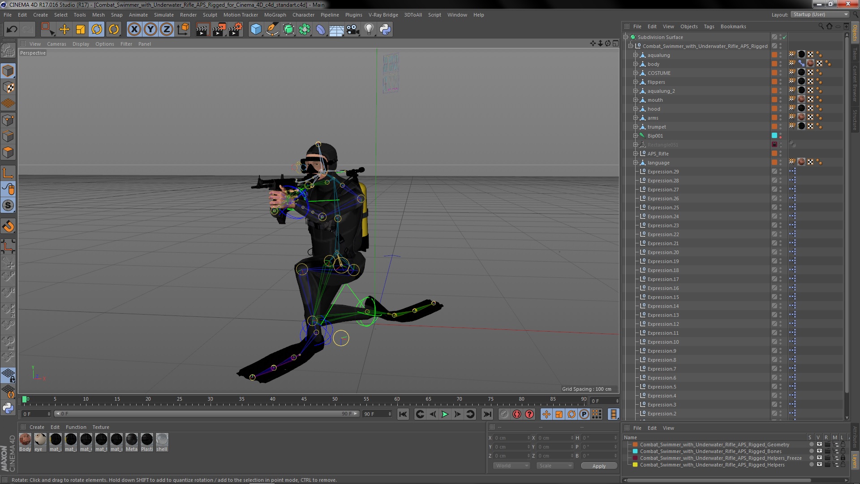This screenshot has height=484, width=860.
Task: Open the Character menu
Action: [x=303, y=15]
